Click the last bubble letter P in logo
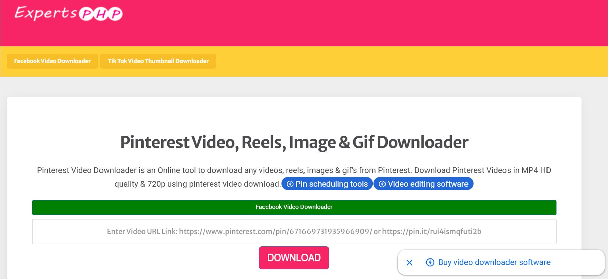The width and height of the screenshot is (608, 279). (116, 14)
